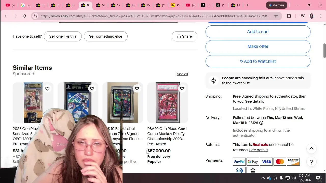Click Add to cart

258,32
